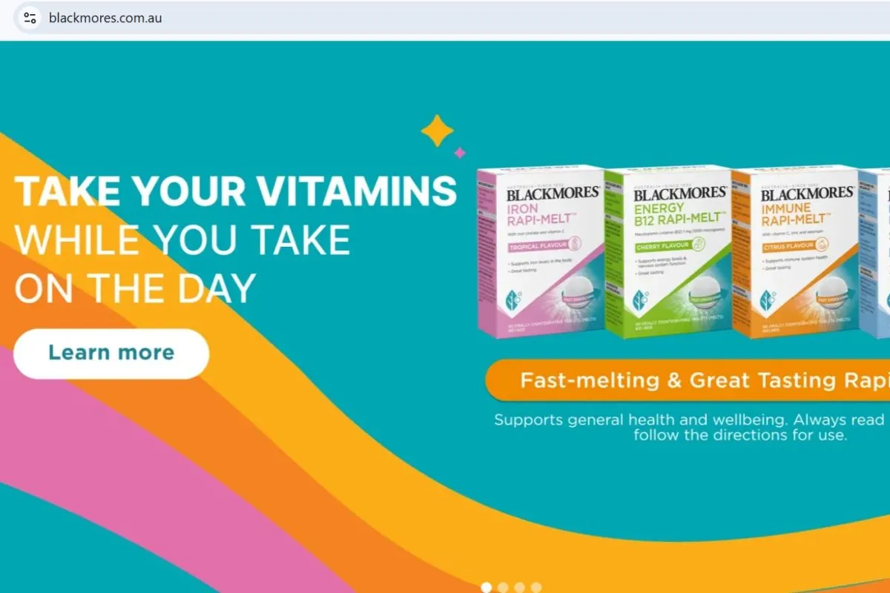
Task: Click the TAKE YOUR VITAMINS headline
Action: (x=236, y=191)
